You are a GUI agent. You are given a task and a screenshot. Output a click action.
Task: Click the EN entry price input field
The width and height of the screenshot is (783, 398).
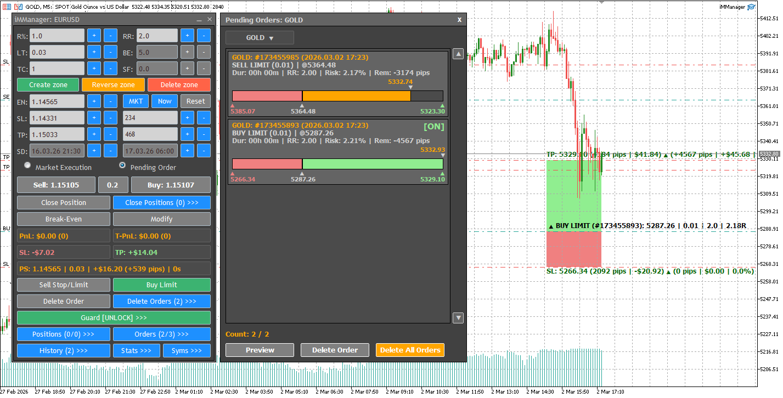click(x=57, y=101)
